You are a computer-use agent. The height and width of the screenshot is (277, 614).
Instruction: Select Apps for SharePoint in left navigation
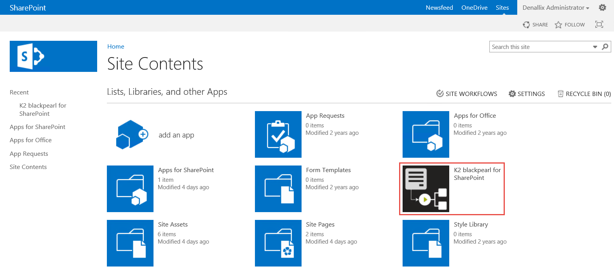click(37, 127)
